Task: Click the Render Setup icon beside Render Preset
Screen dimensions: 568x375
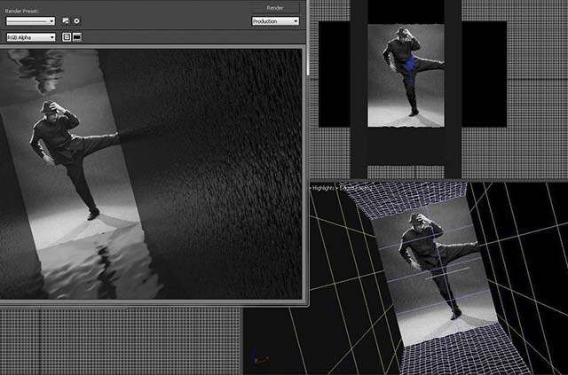Action: [x=66, y=20]
